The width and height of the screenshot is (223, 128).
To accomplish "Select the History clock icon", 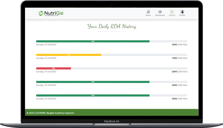I will (x=172, y=12).
